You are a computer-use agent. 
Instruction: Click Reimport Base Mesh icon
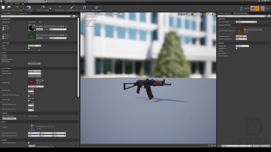(43, 8)
